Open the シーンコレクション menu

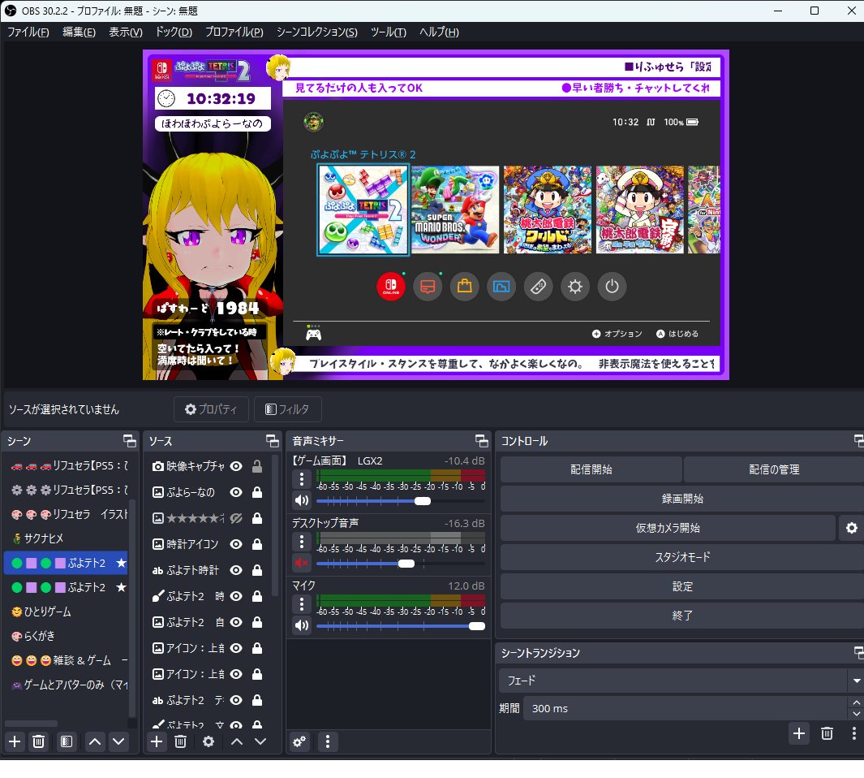(x=316, y=32)
